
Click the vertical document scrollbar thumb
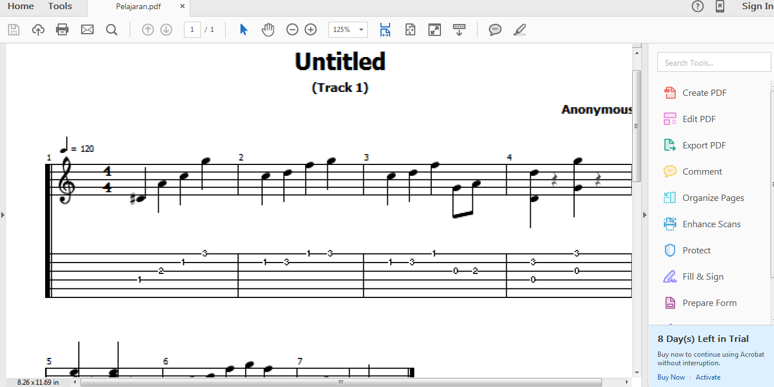coord(636,126)
